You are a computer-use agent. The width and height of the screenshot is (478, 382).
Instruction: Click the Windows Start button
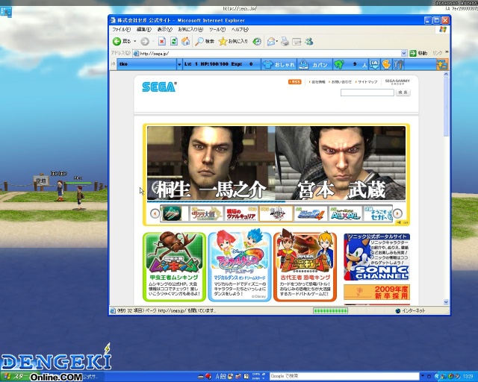[x=16, y=377]
